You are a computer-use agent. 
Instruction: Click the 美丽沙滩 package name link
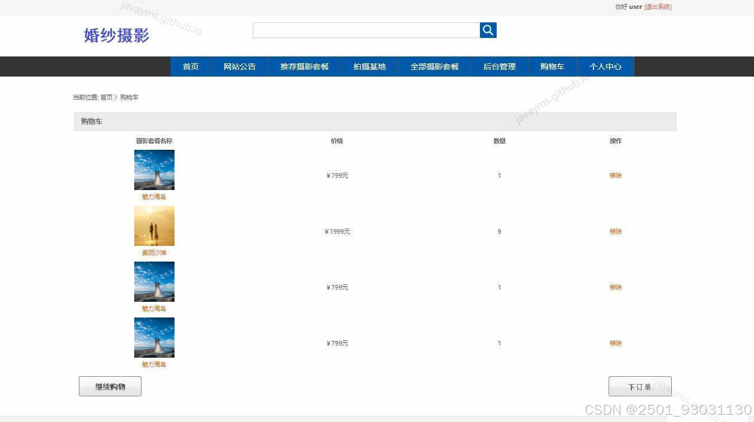coord(154,253)
